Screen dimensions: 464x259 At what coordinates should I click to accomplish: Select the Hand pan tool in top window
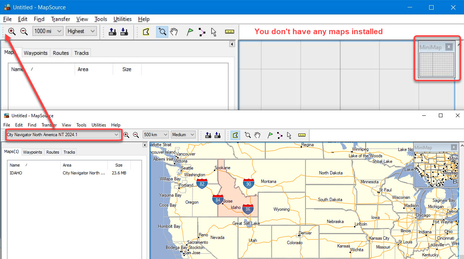pos(174,32)
